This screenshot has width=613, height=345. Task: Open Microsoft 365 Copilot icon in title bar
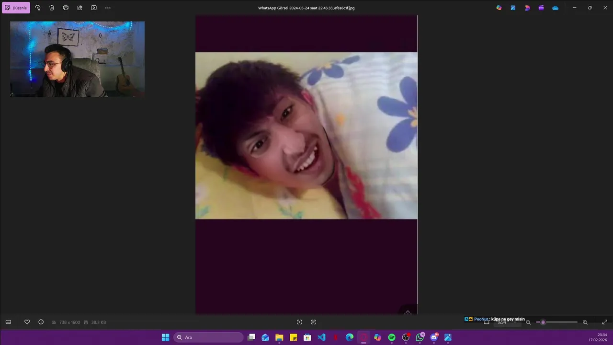point(499,8)
